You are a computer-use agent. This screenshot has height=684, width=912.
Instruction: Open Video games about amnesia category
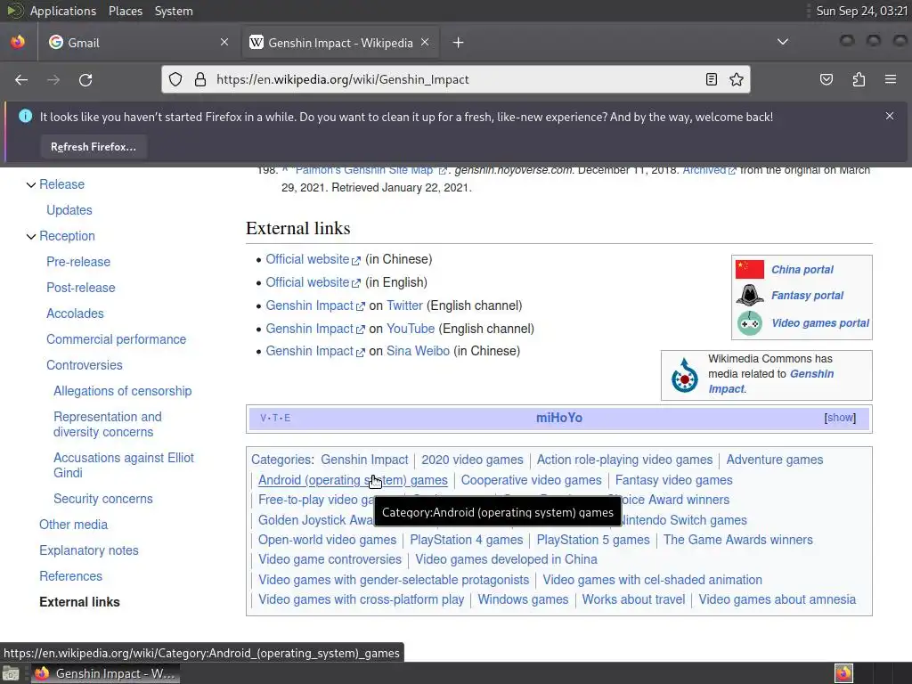777,599
